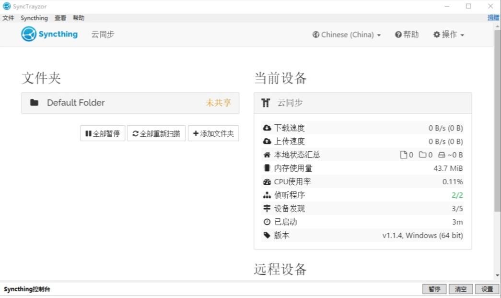The width and height of the screenshot is (501, 298).
Task: Click the listeners network icon
Action: pos(267,195)
